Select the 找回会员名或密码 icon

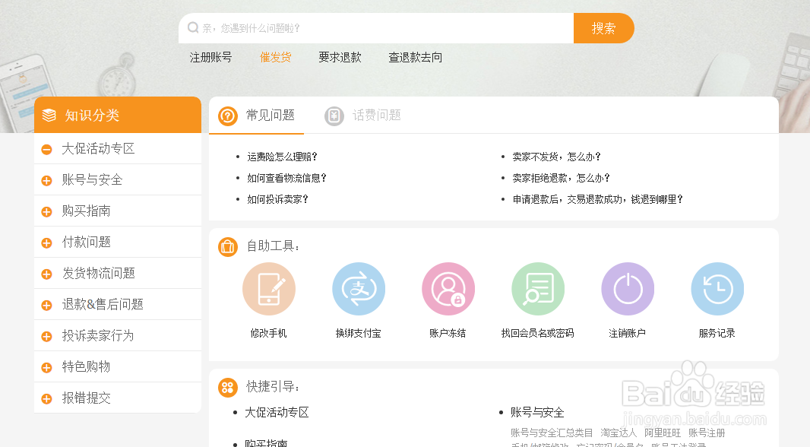point(538,290)
